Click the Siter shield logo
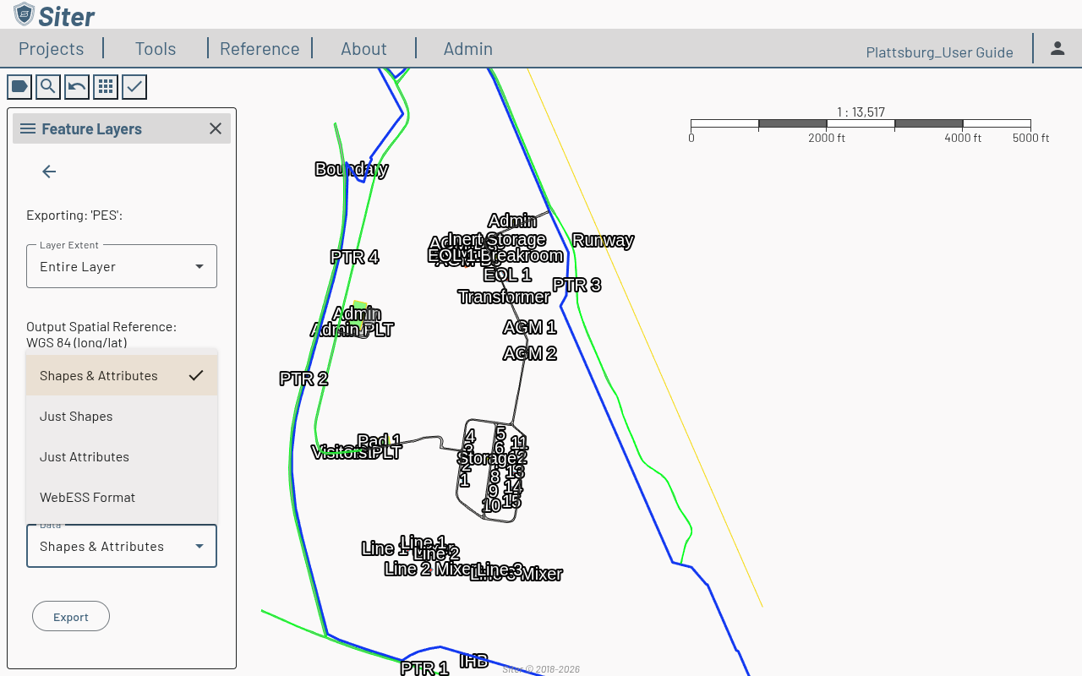1082x676 pixels. click(x=24, y=14)
